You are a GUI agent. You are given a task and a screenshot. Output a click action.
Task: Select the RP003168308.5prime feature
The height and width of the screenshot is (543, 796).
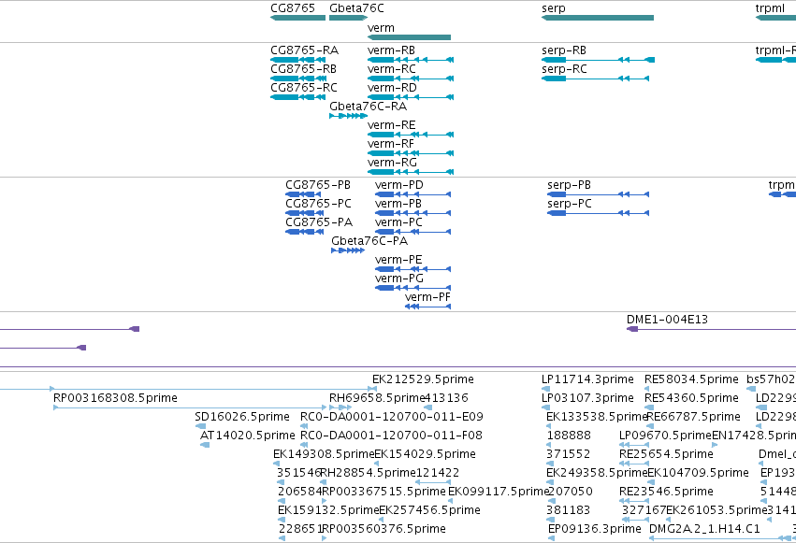[x=190, y=407]
